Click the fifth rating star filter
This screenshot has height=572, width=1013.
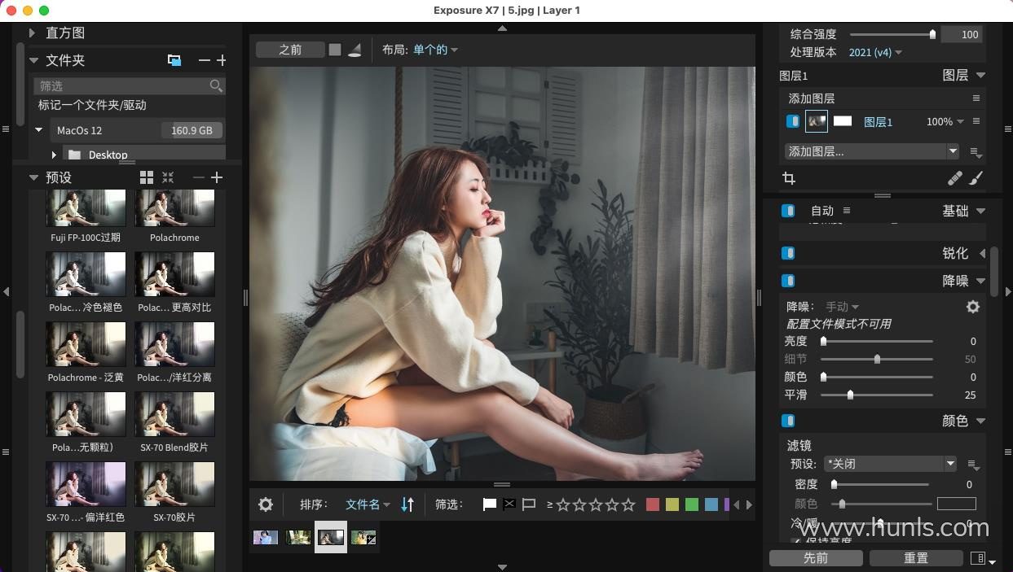tap(628, 504)
